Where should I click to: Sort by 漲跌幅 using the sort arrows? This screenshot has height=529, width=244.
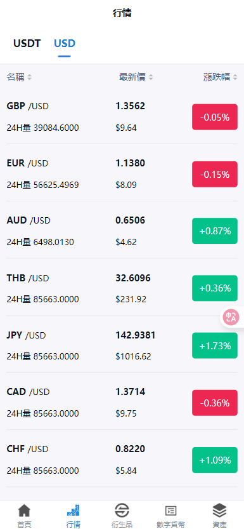pos(235,77)
